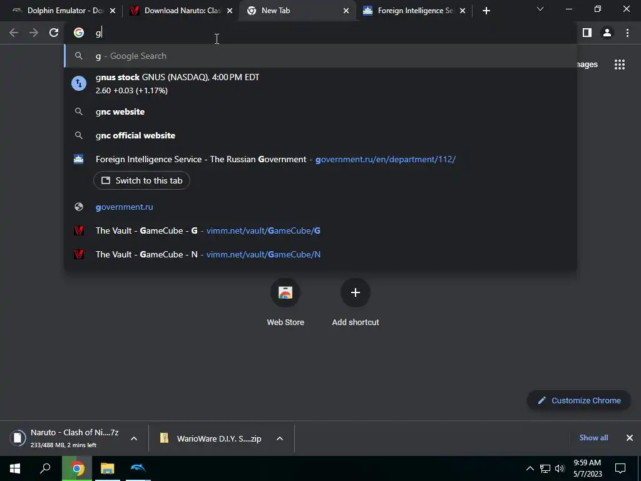Go forward using the forward arrow
641x481 pixels.
(x=34, y=33)
